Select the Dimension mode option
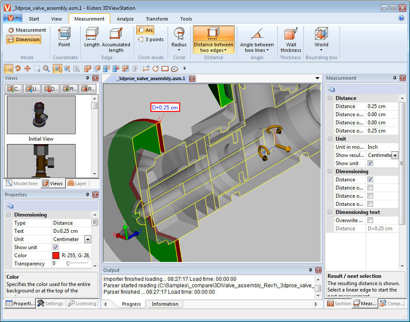Viewport: 410px width, 322px height. (x=24, y=39)
